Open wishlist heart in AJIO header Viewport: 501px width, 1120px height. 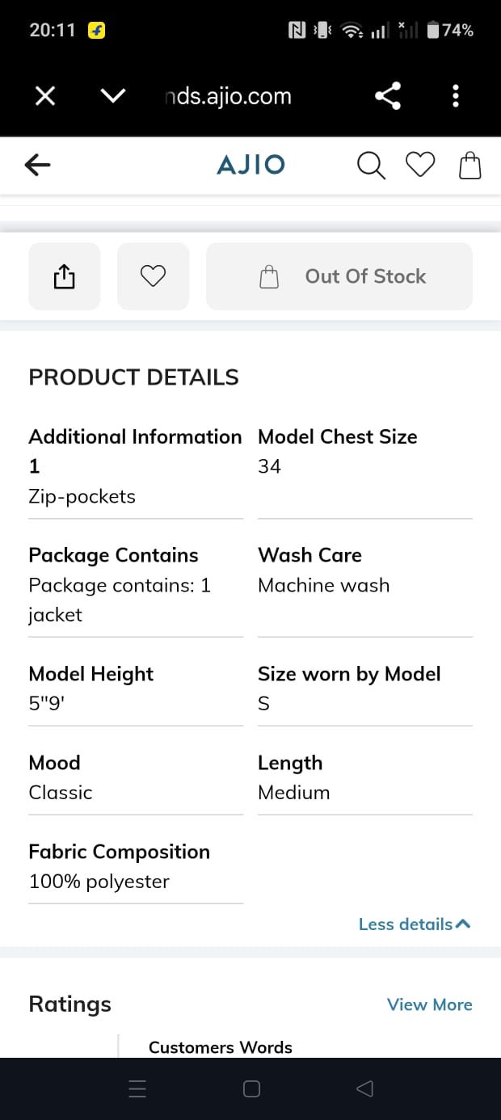[420, 164]
